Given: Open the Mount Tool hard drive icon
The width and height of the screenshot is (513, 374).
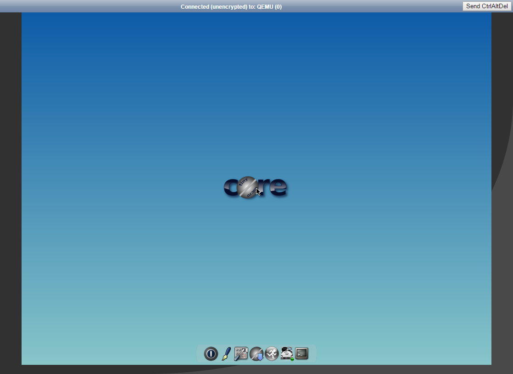Looking at the screenshot, I should click(x=287, y=353).
